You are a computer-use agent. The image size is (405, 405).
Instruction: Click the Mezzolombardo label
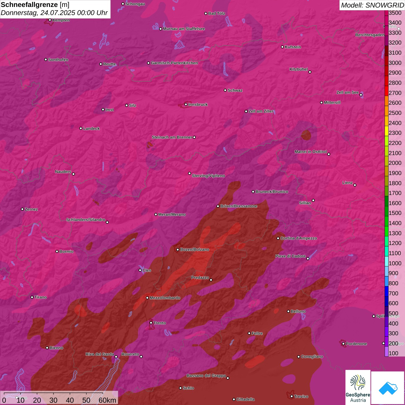pyautogui.click(x=165, y=298)
